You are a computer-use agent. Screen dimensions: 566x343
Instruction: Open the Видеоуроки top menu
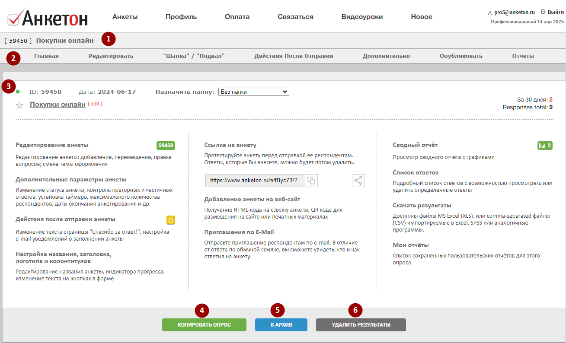(362, 17)
